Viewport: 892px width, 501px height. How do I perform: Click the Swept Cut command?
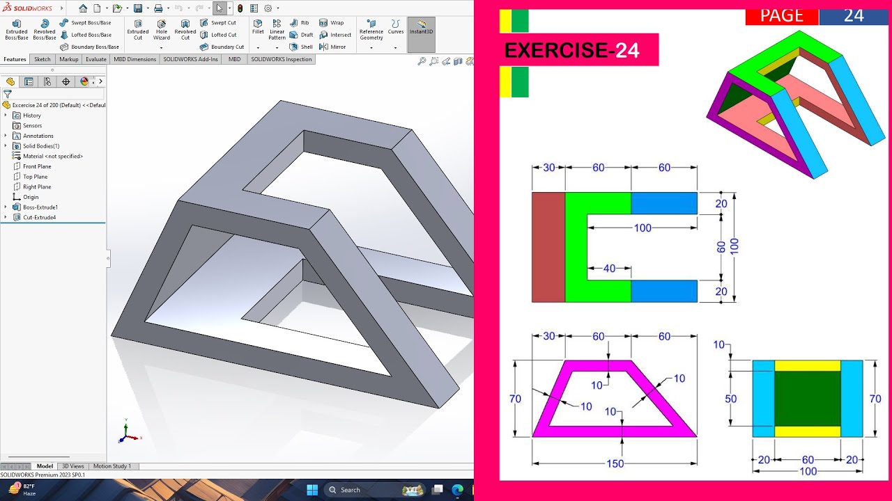pyautogui.click(x=218, y=23)
